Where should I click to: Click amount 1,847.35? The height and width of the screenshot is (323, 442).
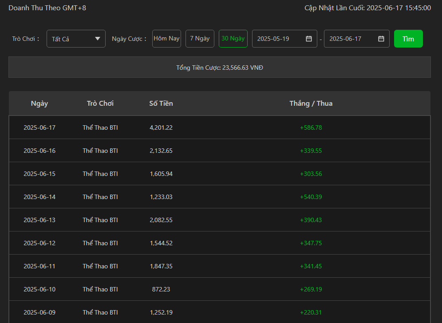(161, 266)
